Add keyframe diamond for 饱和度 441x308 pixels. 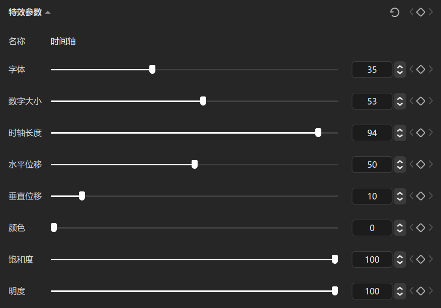click(x=420, y=259)
